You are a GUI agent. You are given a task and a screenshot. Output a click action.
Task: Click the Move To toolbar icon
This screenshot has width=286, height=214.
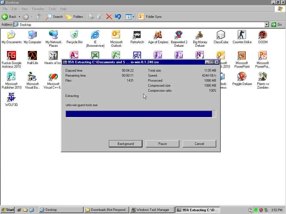91,17
